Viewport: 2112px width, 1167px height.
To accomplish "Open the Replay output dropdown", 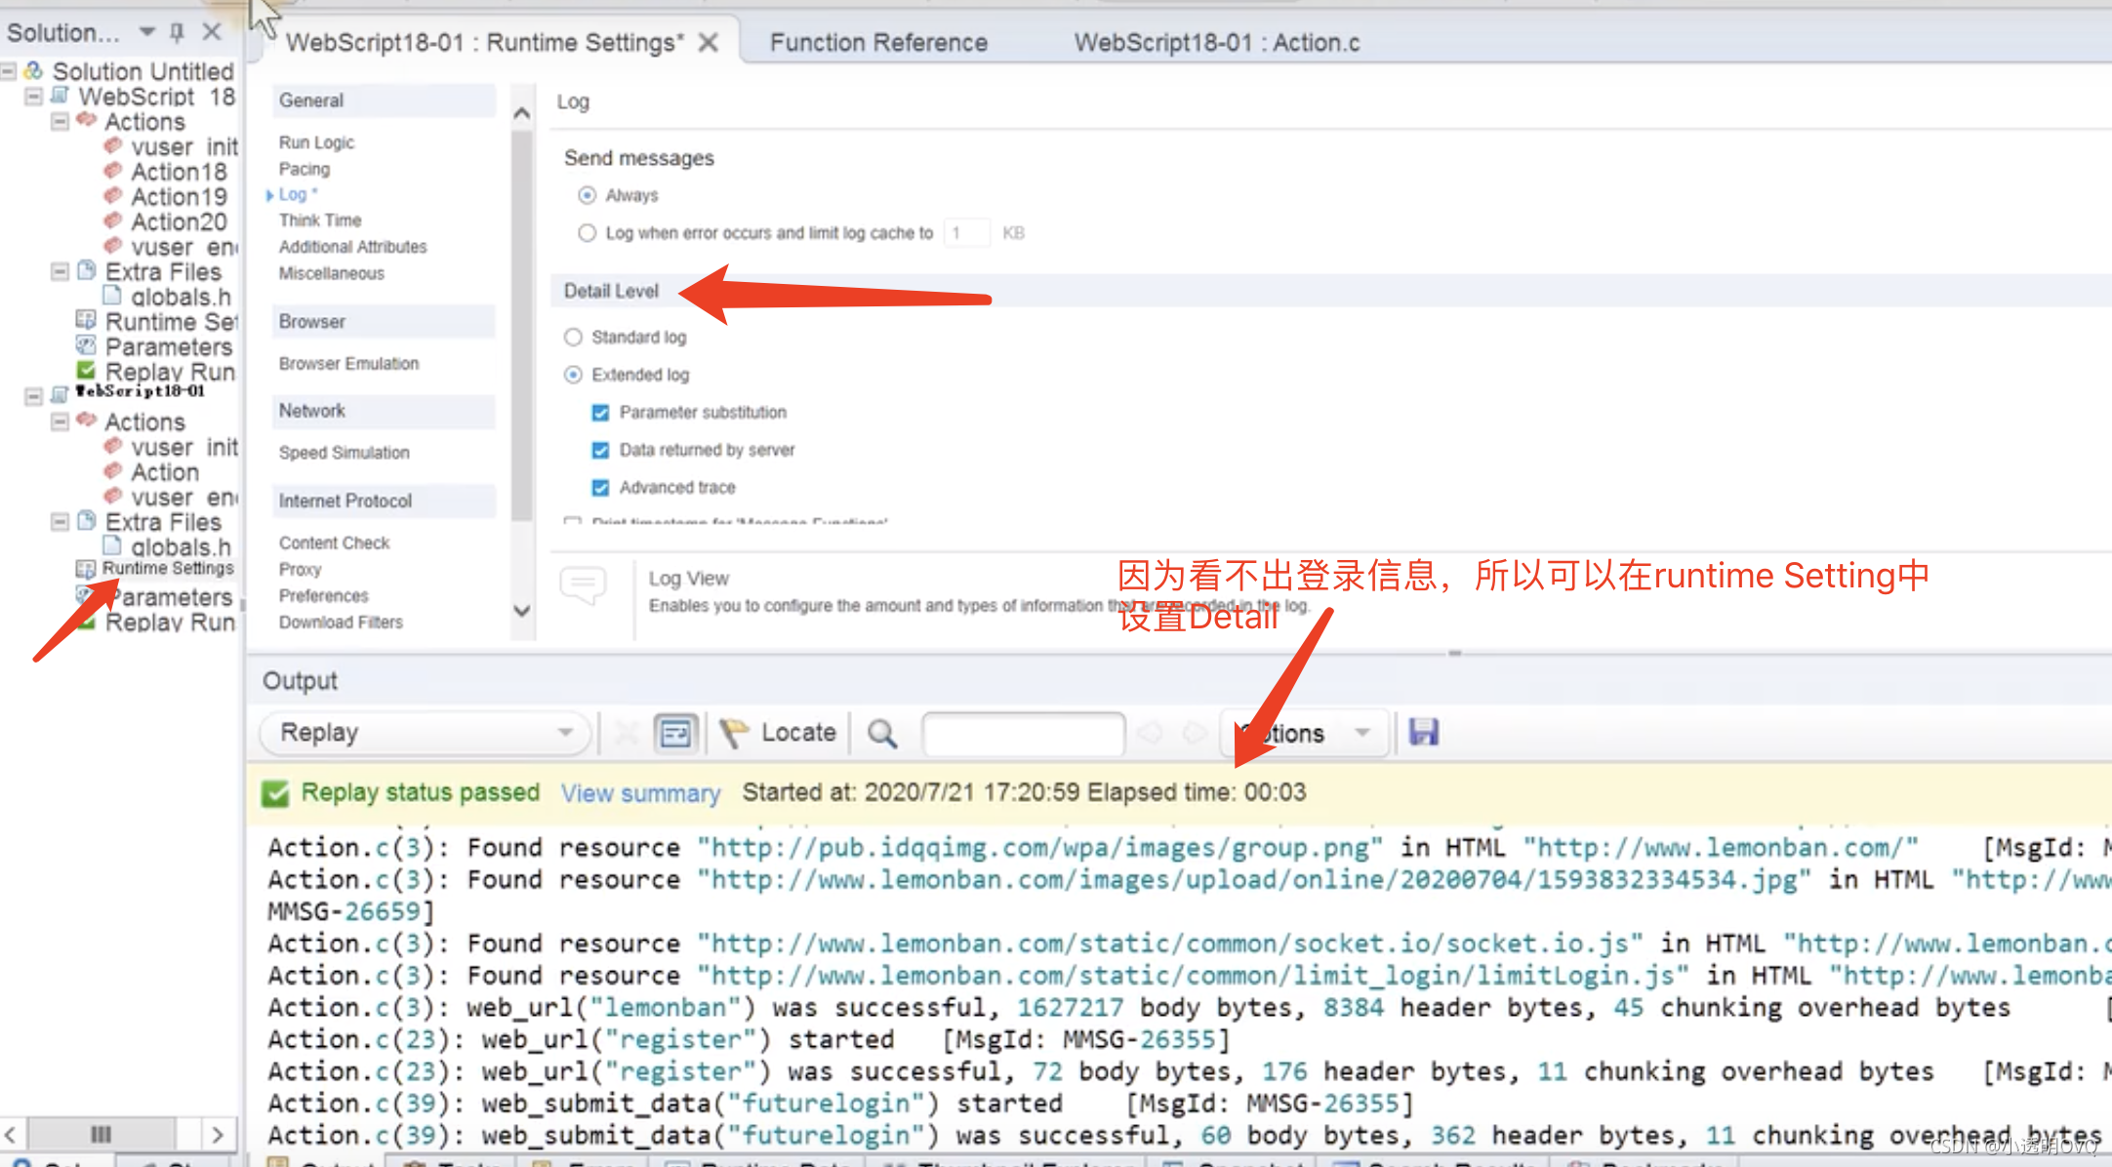I will pos(564,733).
